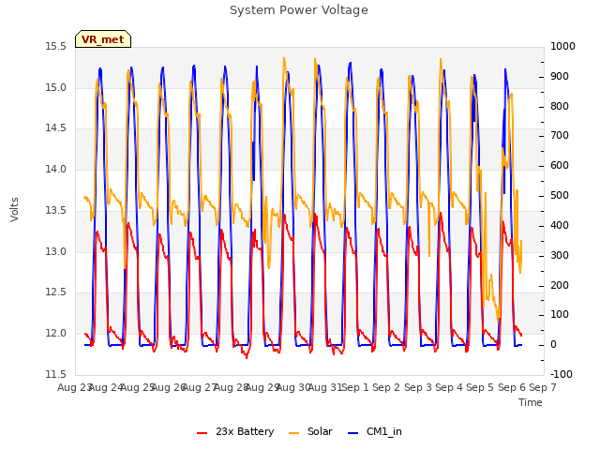Click the 900 right axis tick label

(x=560, y=77)
